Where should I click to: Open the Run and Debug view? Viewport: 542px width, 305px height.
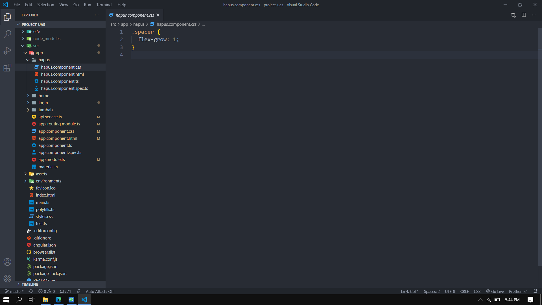8,51
